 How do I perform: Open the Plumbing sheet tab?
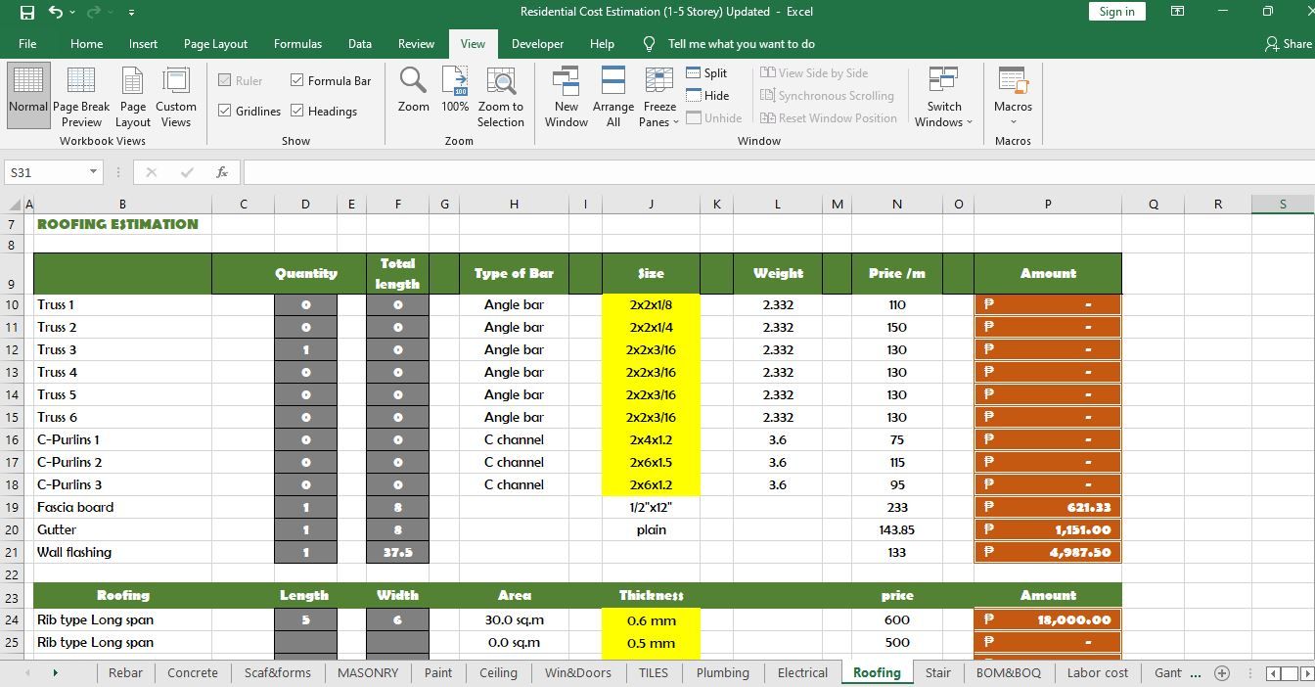click(722, 672)
